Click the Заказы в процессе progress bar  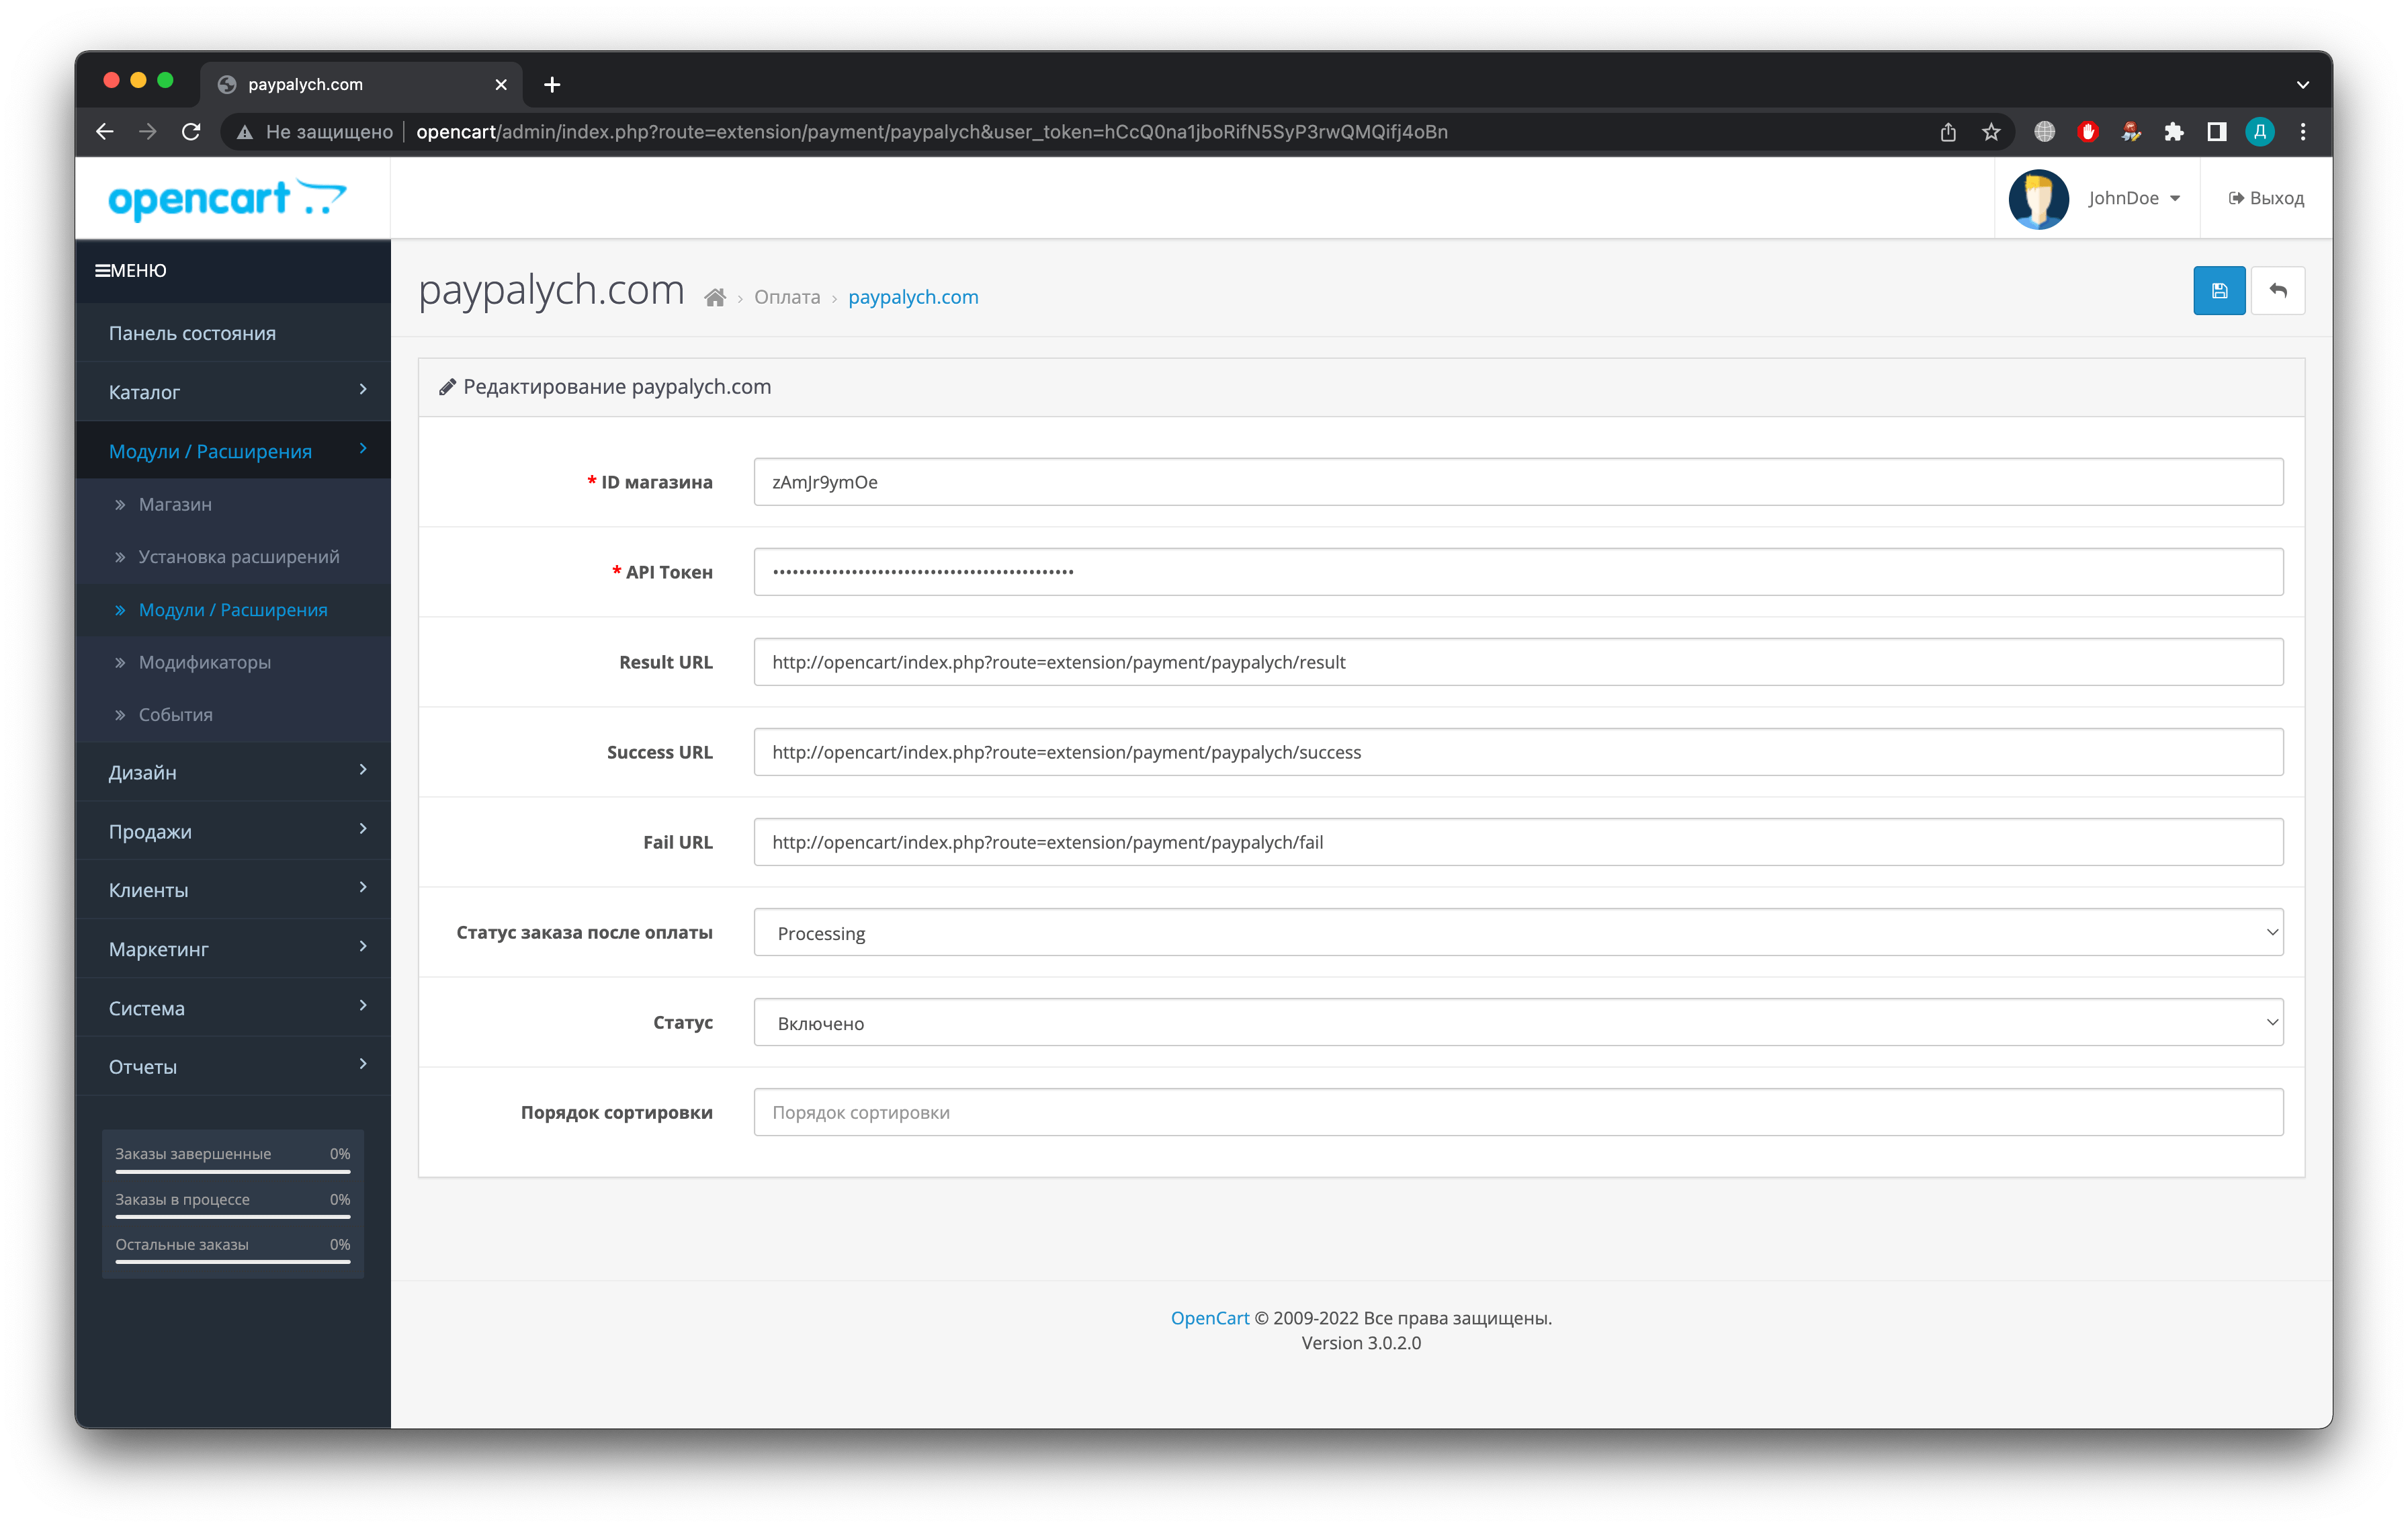pos(232,1216)
